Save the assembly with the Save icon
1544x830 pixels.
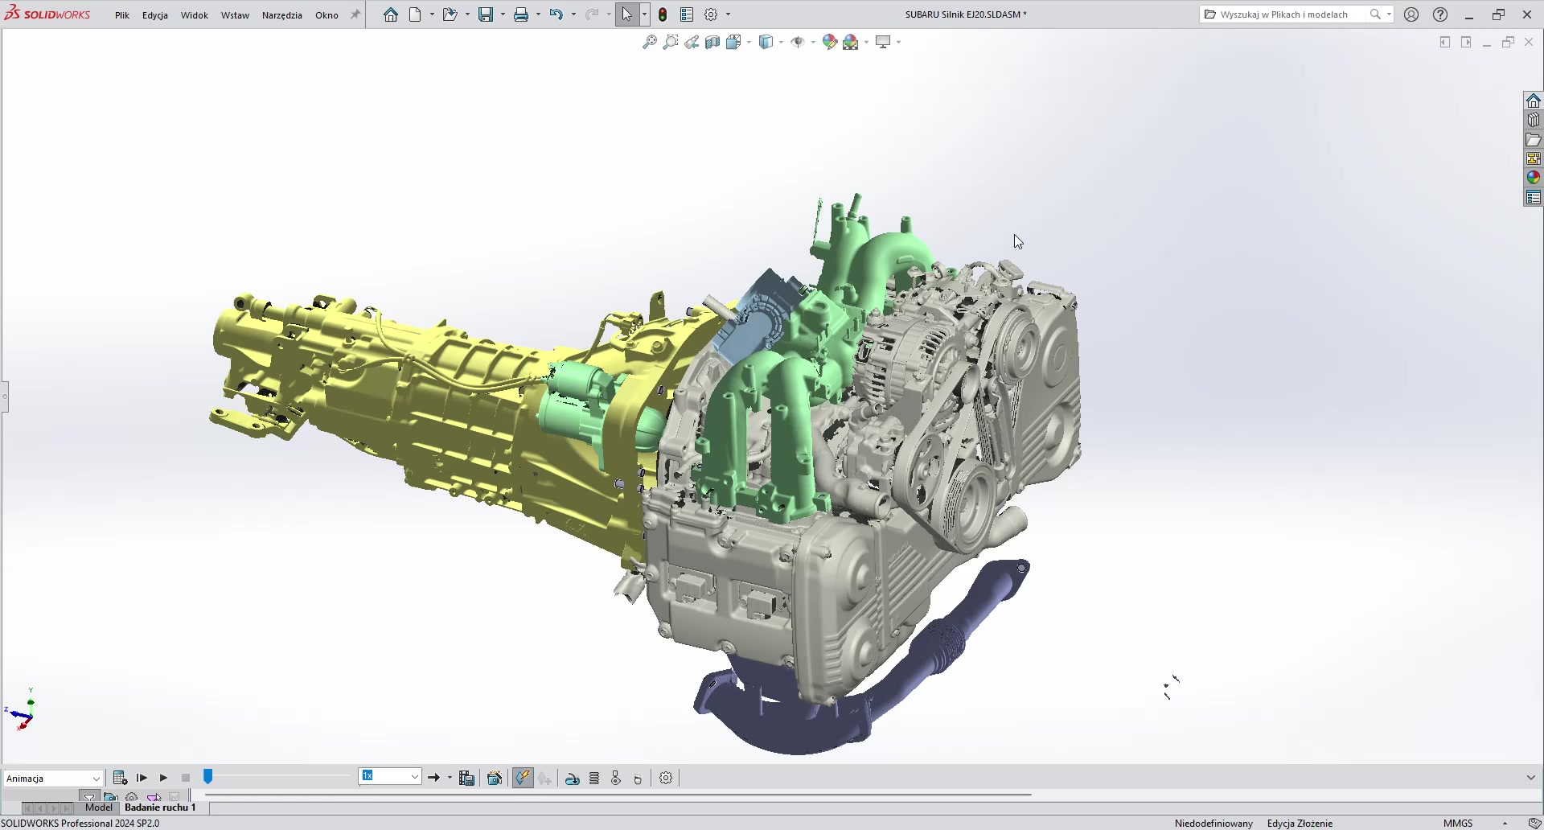[x=486, y=14]
